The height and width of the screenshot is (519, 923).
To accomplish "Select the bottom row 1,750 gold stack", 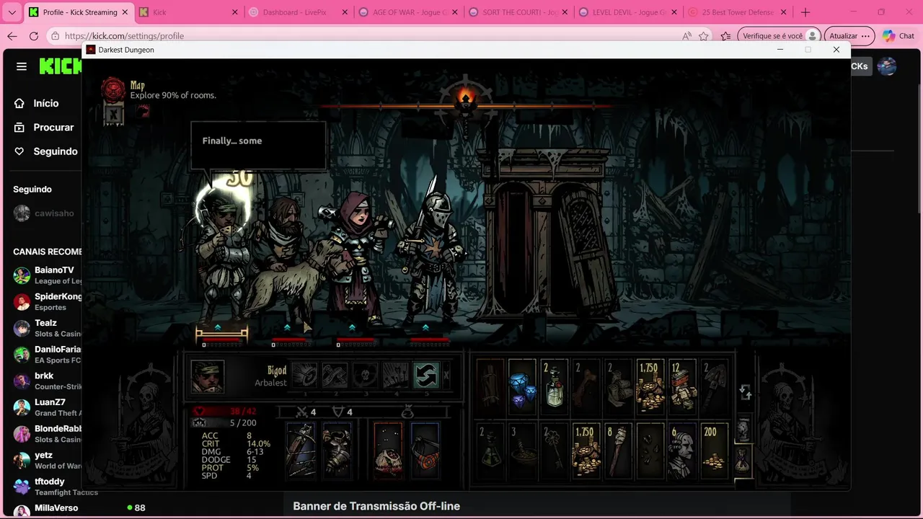I will click(x=586, y=451).
